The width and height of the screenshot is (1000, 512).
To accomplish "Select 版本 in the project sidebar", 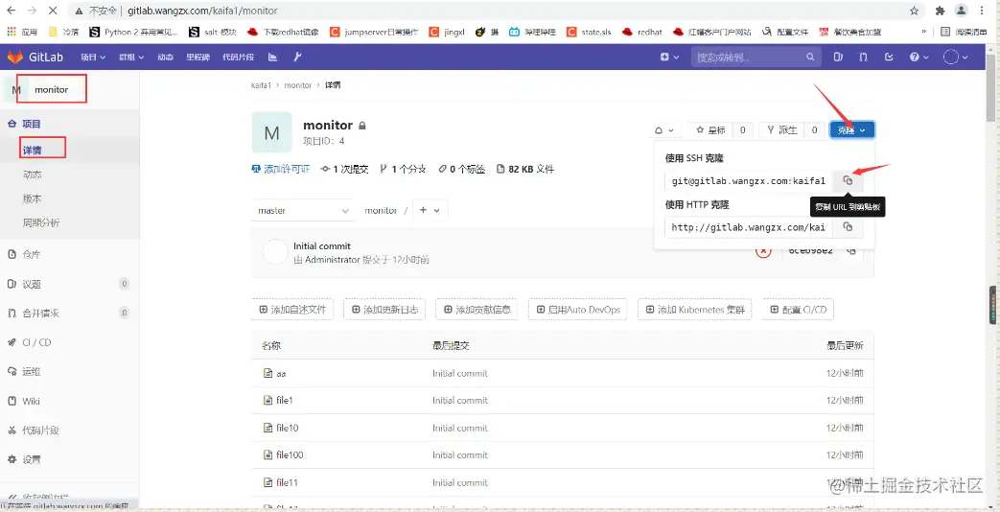I will (x=33, y=198).
